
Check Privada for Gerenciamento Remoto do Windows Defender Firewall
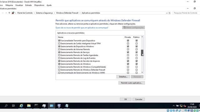coord(128,70)
